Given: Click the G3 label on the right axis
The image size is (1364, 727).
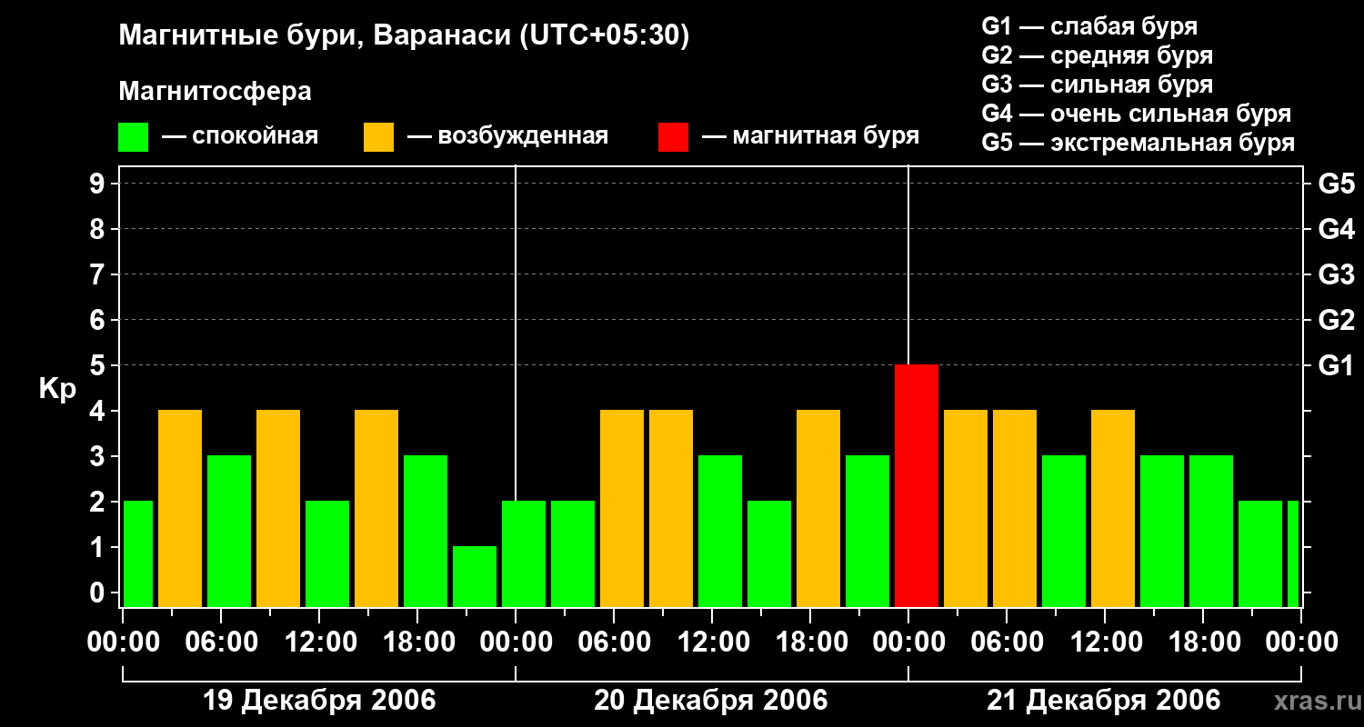Looking at the screenshot, I should coord(1336,274).
